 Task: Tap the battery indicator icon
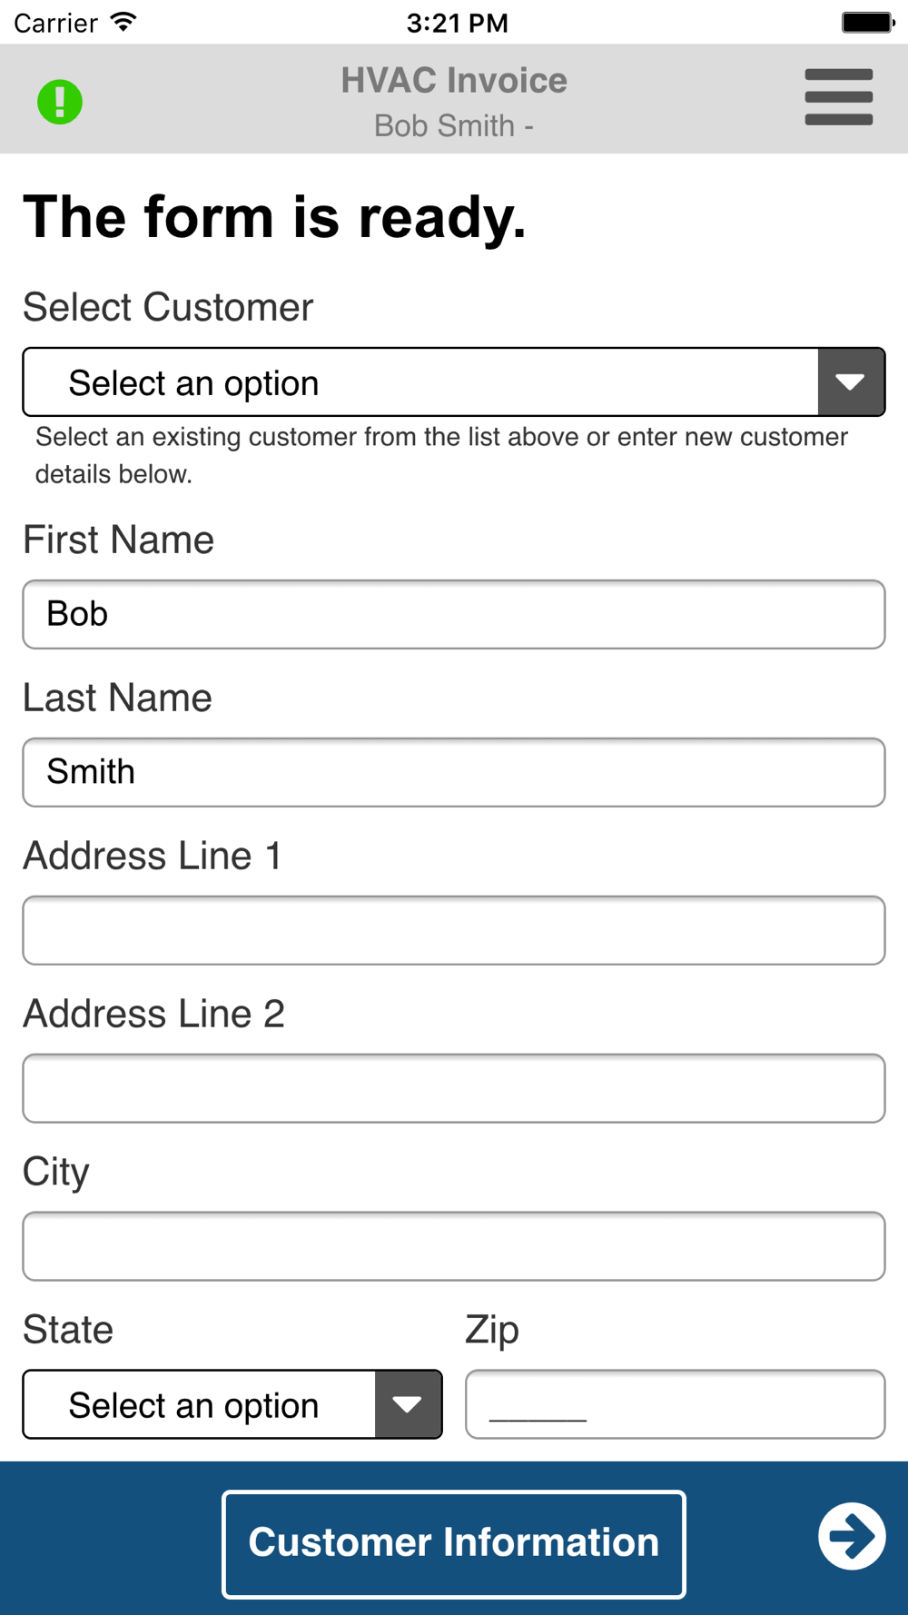point(867,22)
